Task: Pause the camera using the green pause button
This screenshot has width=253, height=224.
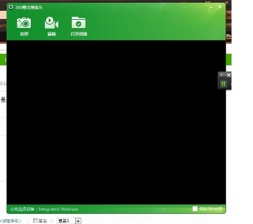Action: [223, 84]
